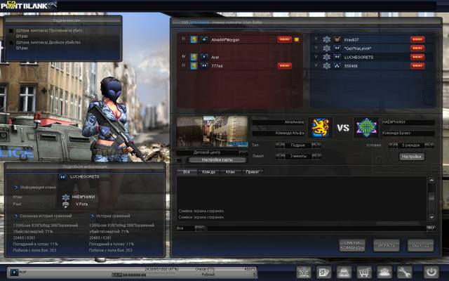Open the community icon next to the wrench
The height and width of the screenshot is (281, 449).
pos(384,272)
